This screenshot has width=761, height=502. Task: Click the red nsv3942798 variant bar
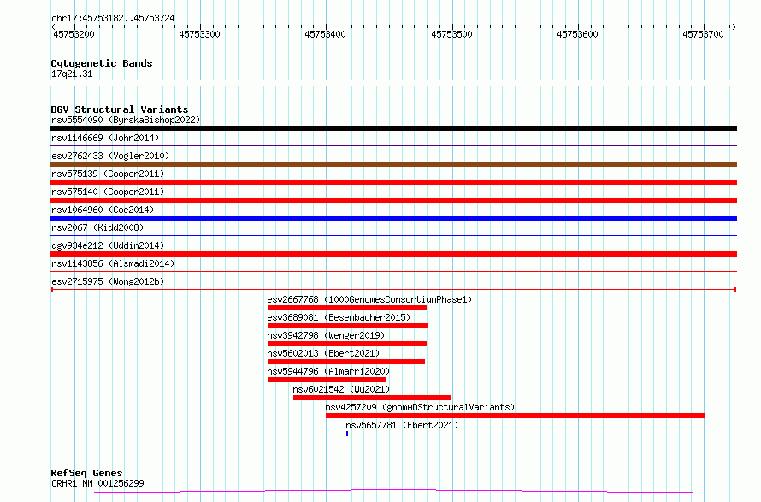coord(347,344)
